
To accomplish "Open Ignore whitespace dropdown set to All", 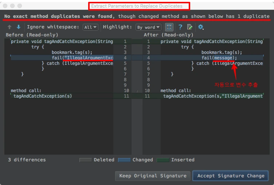I will 90,27.
